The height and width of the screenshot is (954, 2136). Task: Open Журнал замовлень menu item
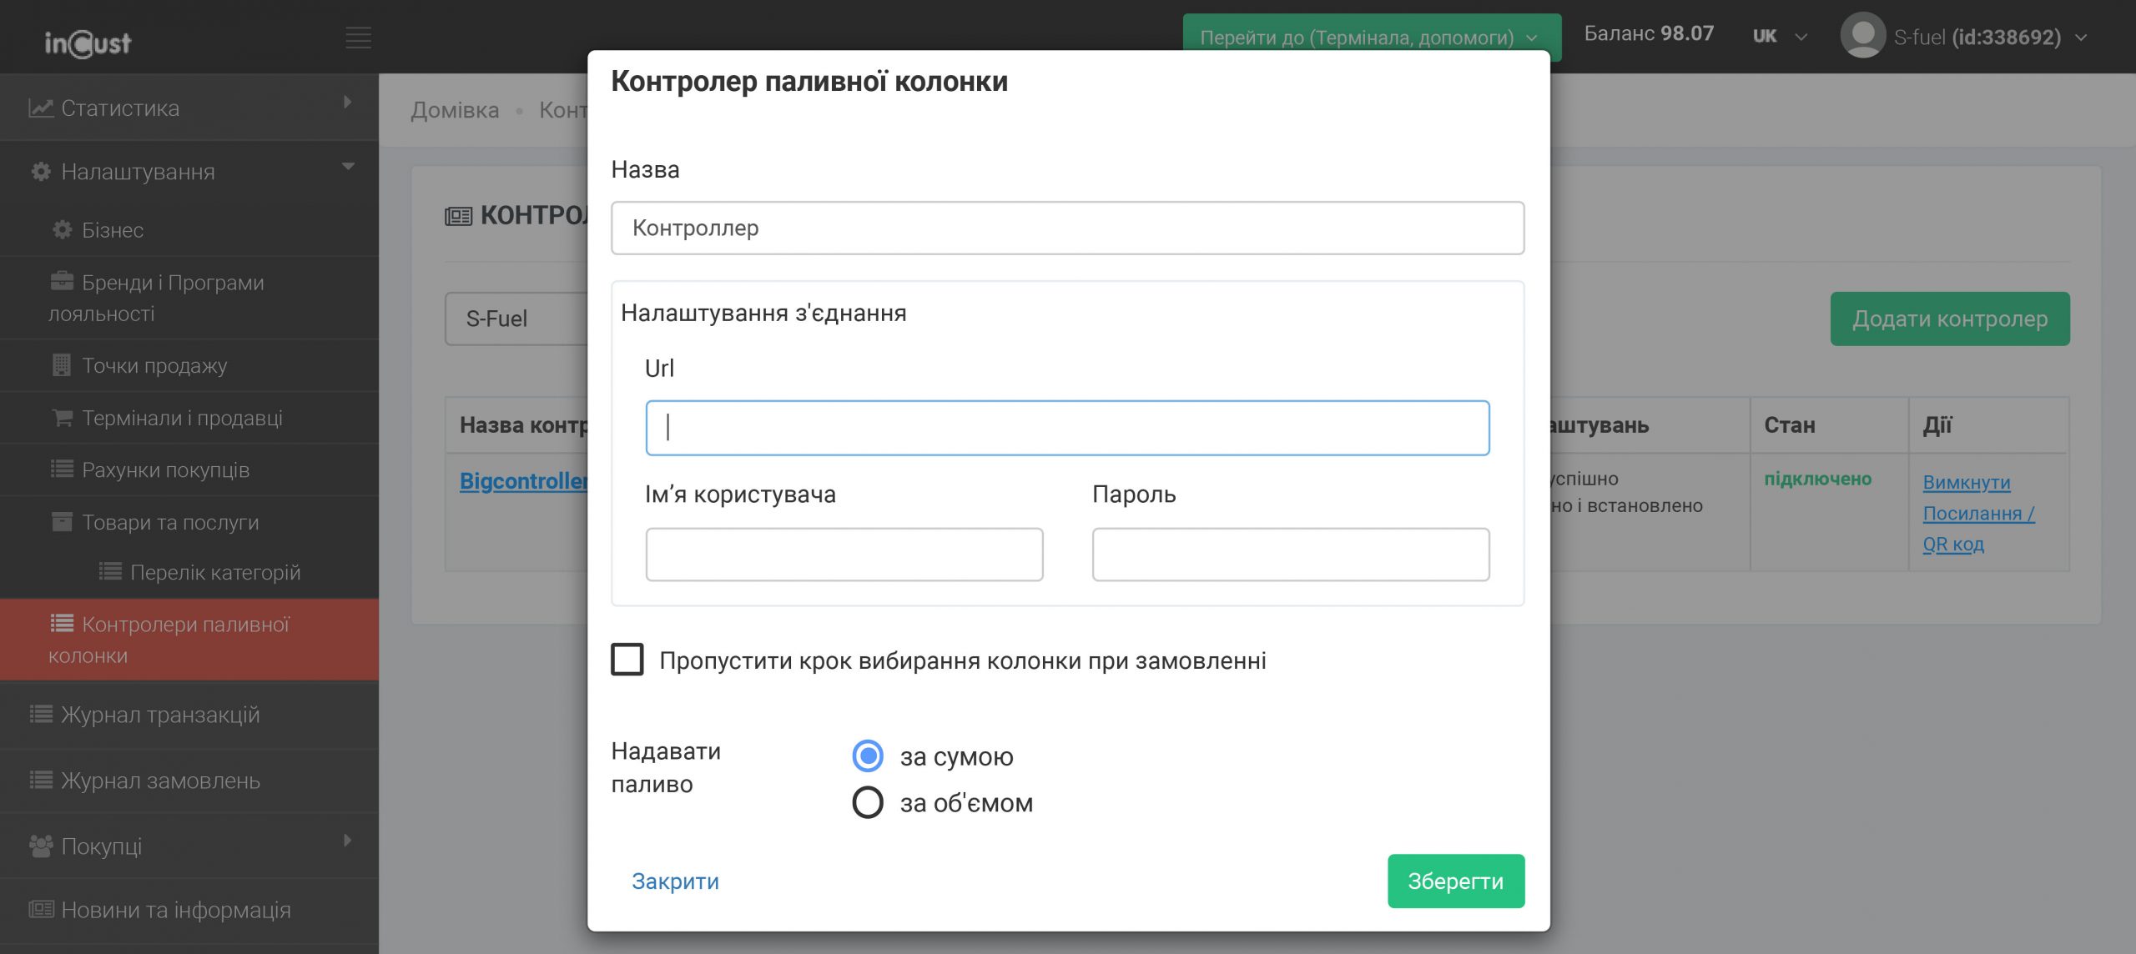coord(160,781)
